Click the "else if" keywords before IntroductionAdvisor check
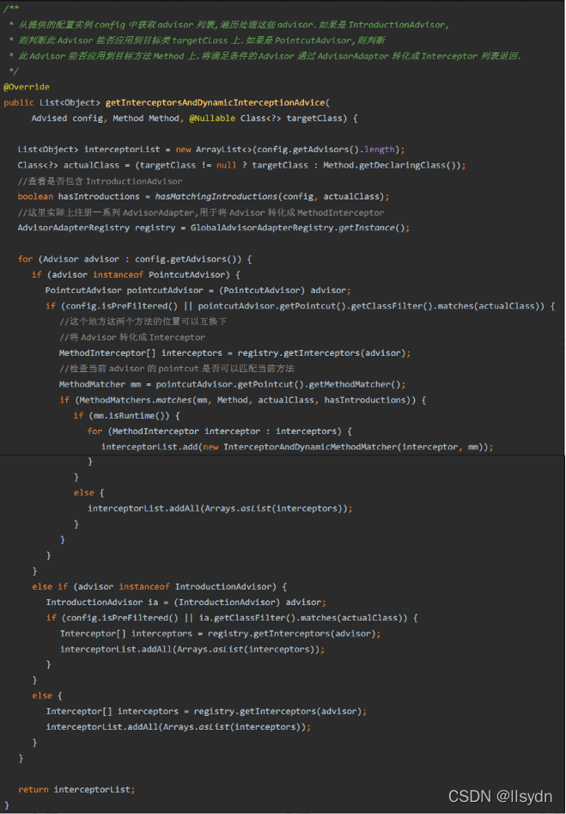Screen dimensions: 566x814 coord(50,586)
